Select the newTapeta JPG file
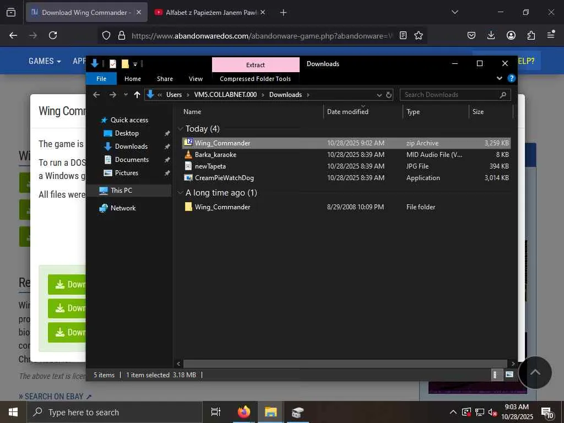Screen dimensions: 564x423 [346, 166]
